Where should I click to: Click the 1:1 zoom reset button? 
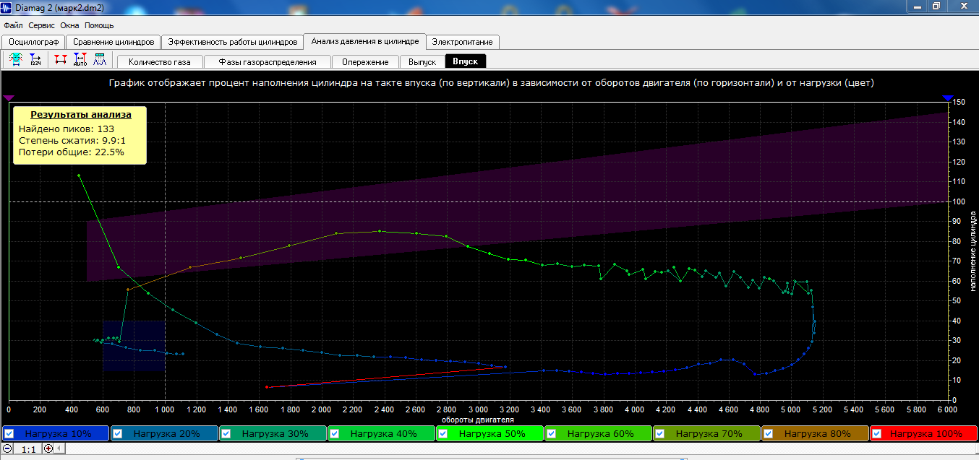(27, 448)
